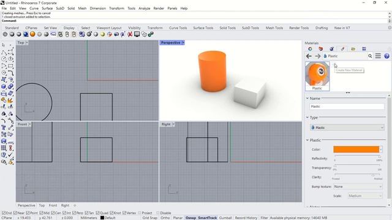The image size is (392, 220).
Task: Select the blue Box solid tool
Action: (x=4, y=86)
